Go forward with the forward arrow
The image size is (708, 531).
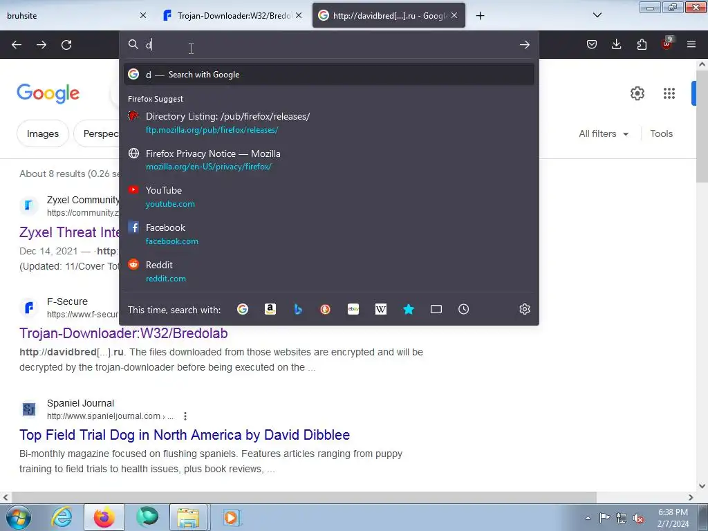pyautogui.click(x=41, y=45)
